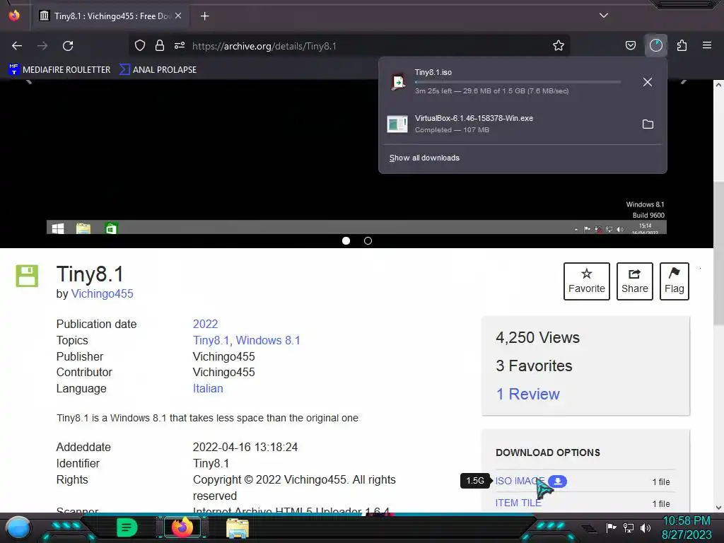The image size is (724, 543).
Task: Switch to Firefox in taskbar
Action: pos(182,527)
